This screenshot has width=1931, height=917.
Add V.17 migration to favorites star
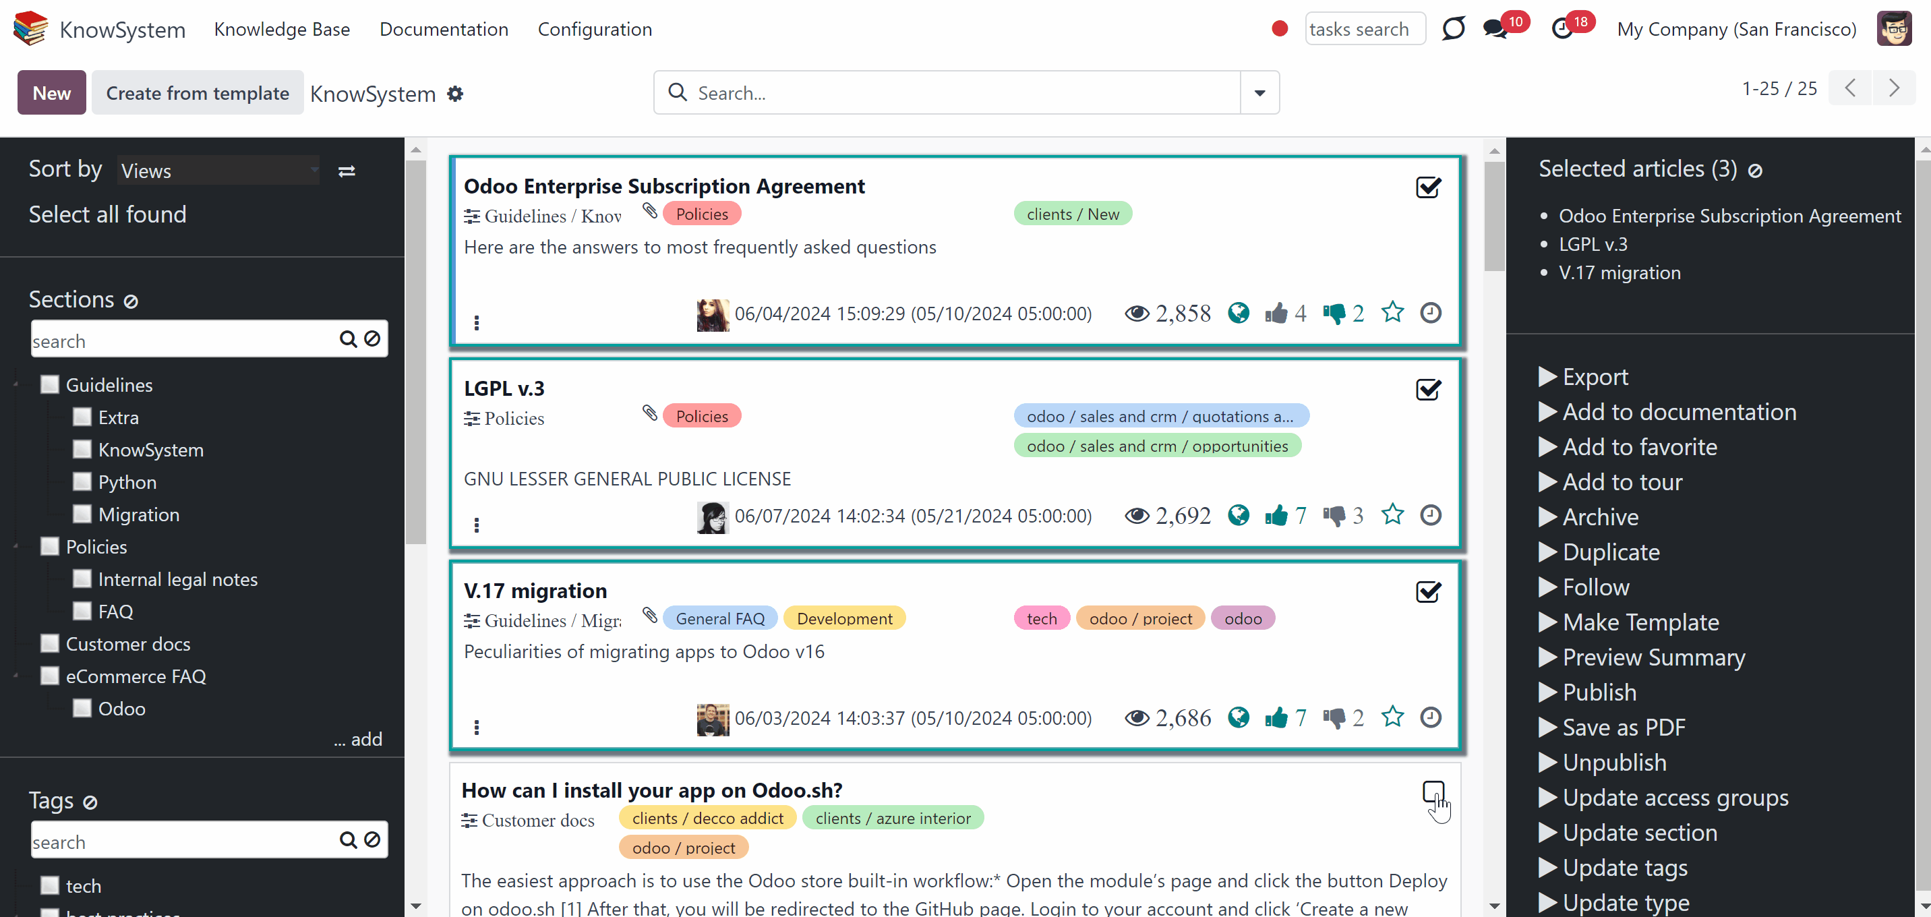[x=1392, y=717]
